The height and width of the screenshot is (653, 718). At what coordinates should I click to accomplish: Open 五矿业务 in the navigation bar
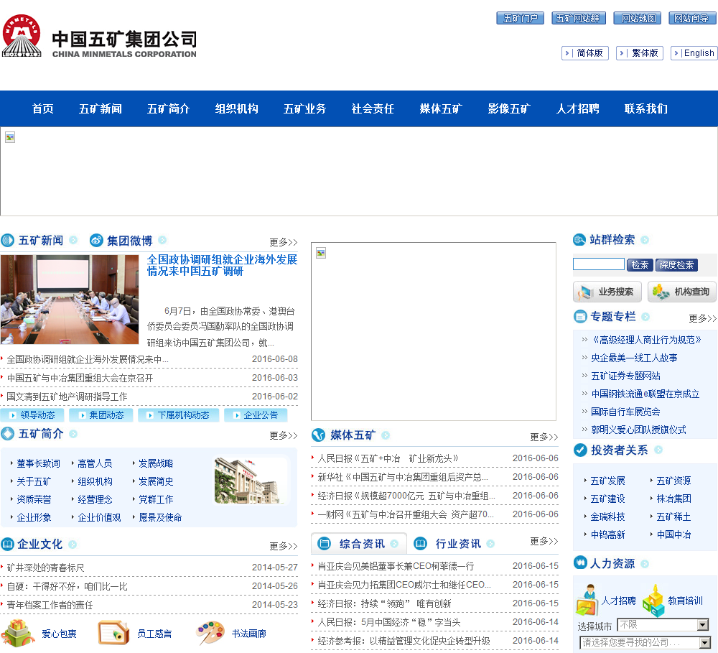click(305, 108)
